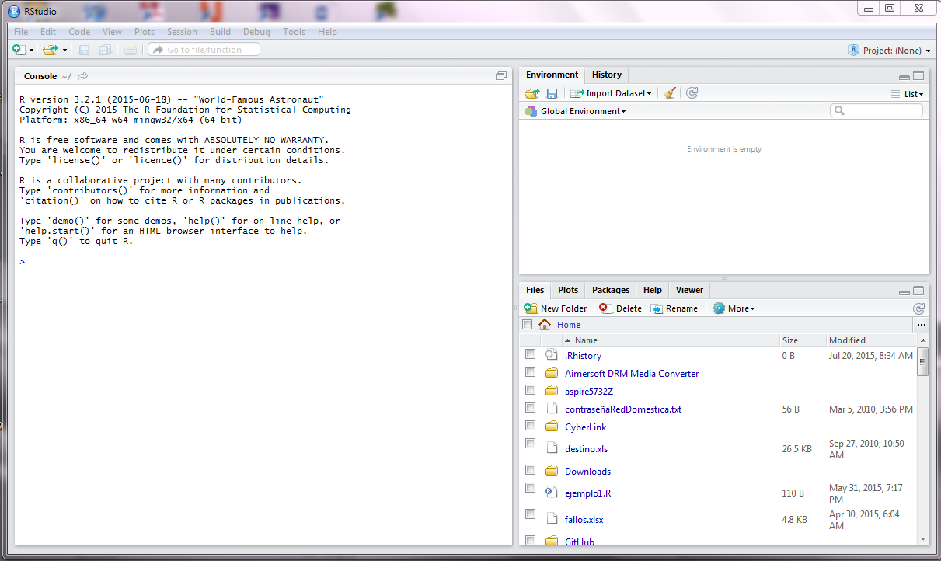Click the New Folder button
Viewport: 941px width, 561px height.
pyautogui.click(x=556, y=308)
